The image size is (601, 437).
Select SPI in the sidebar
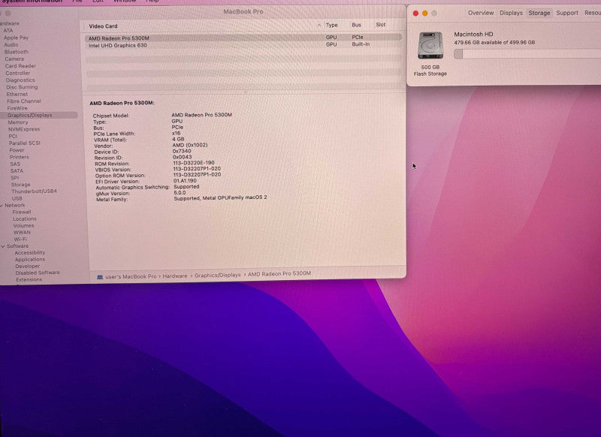coord(15,178)
